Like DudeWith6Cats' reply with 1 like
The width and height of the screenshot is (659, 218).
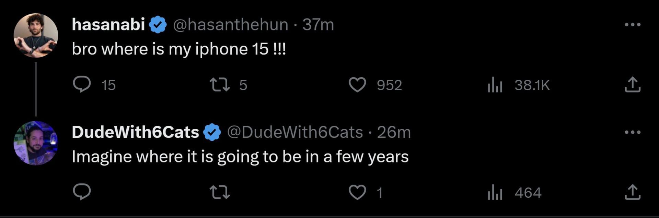357,192
